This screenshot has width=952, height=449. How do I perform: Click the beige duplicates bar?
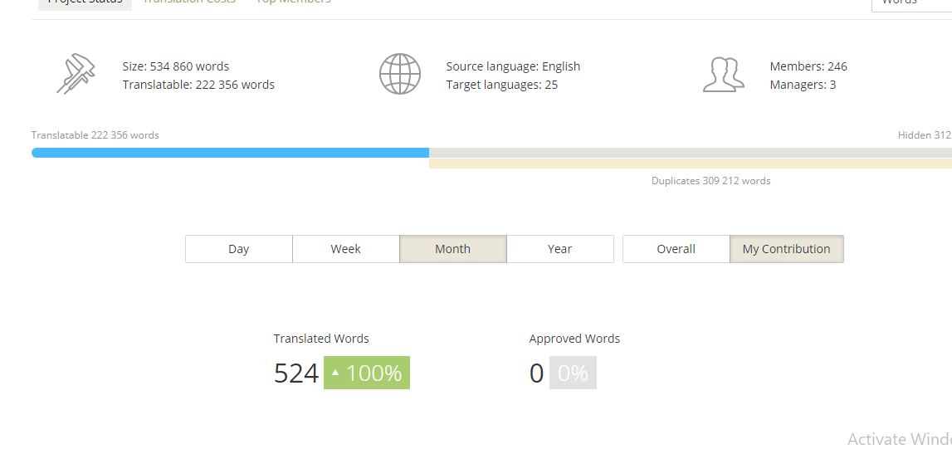tap(689, 163)
